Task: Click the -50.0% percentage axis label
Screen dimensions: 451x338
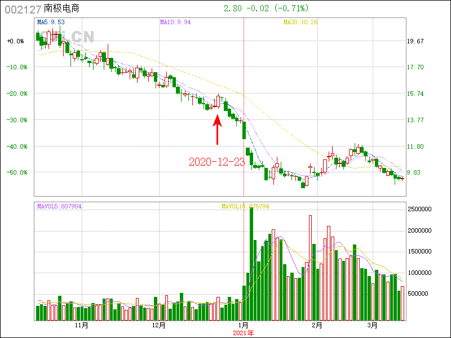Action: [15, 172]
